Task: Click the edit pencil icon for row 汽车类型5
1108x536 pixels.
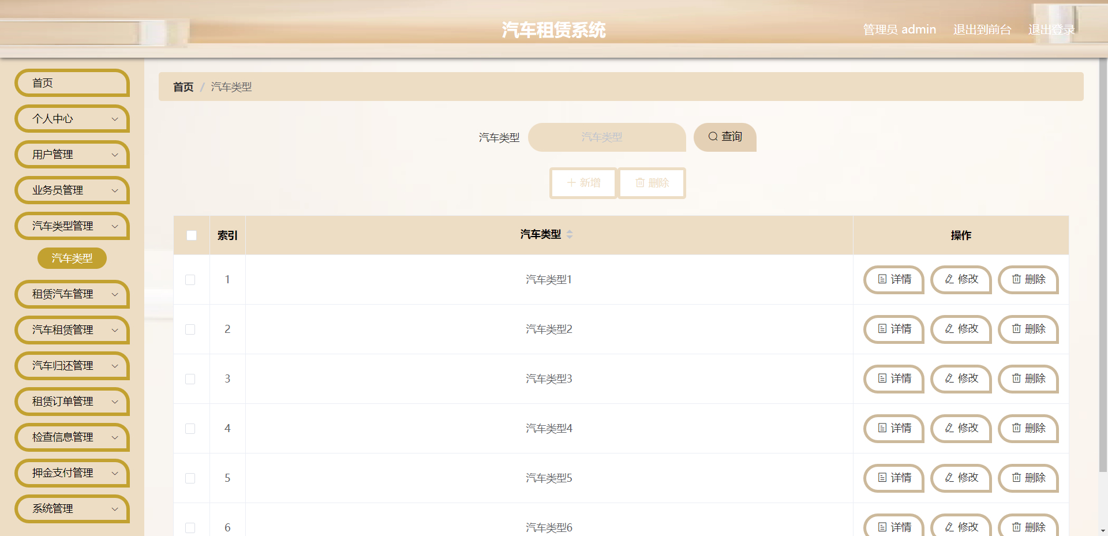Action: tap(949, 478)
